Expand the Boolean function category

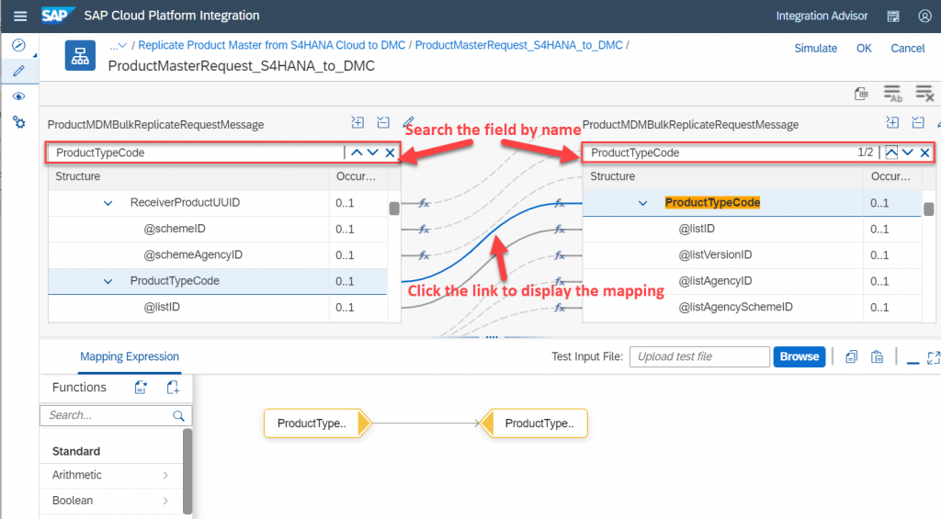(x=111, y=501)
